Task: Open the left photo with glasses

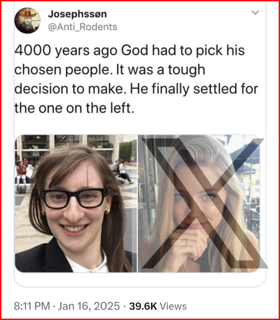Action: click(75, 203)
